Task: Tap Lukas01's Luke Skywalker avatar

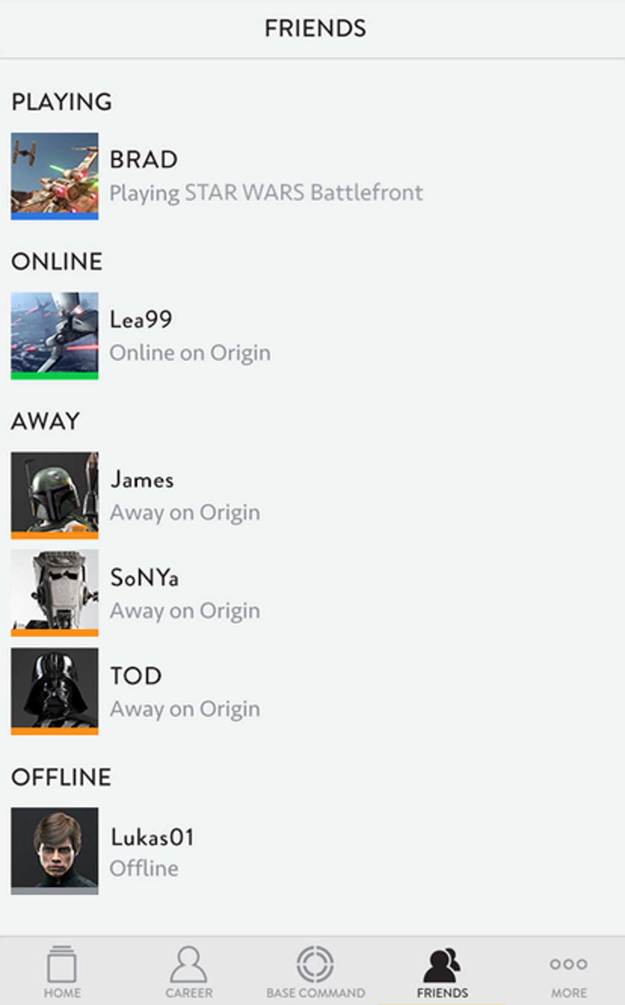Action: point(55,851)
